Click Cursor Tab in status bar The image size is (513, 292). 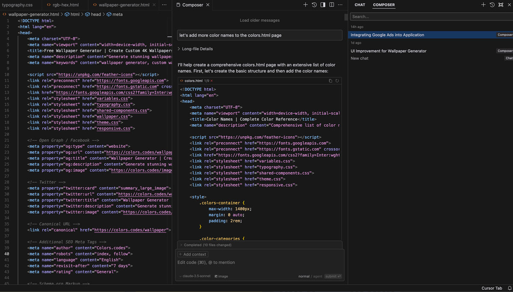[492, 288]
